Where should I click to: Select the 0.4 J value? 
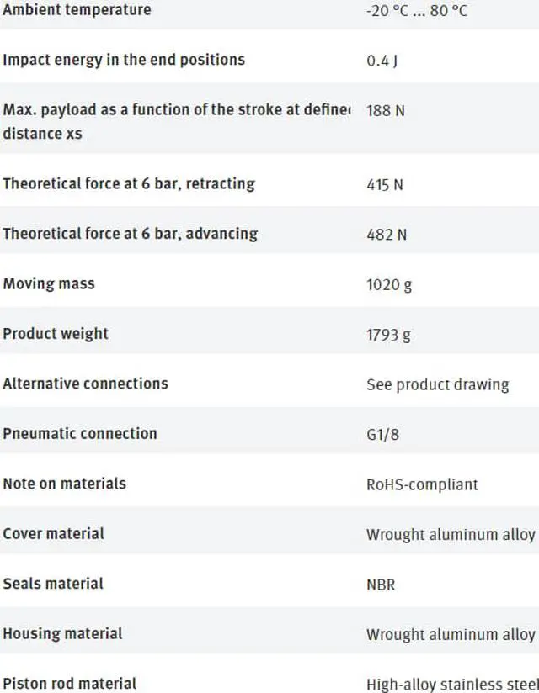coord(382,61)
